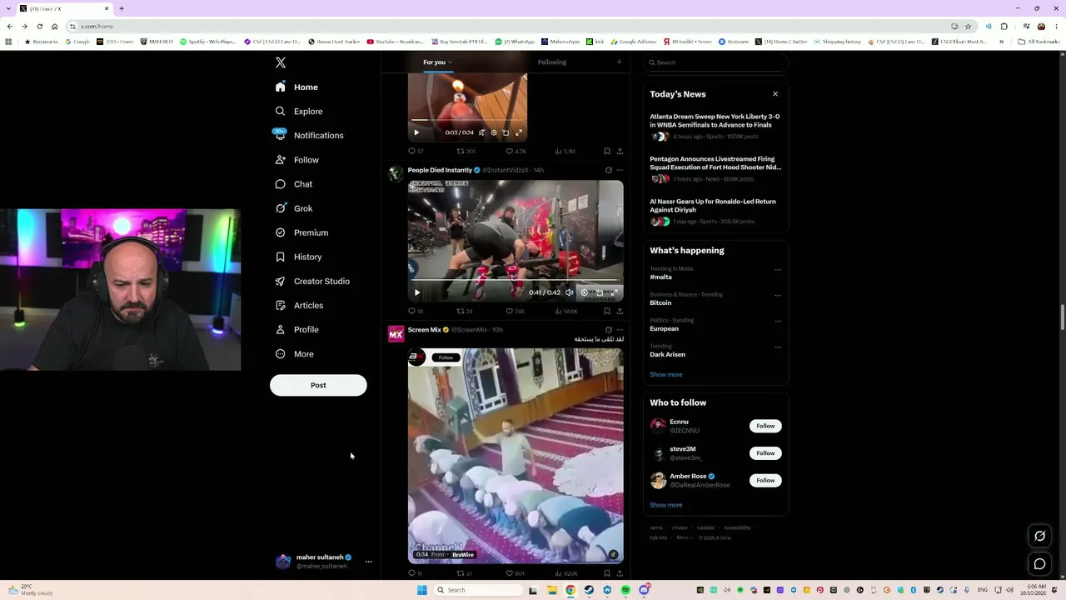The width and height of the screenshot is (1066, 600).
Task: Follow the Ecnnu account
Action: [x=765, y=426]
